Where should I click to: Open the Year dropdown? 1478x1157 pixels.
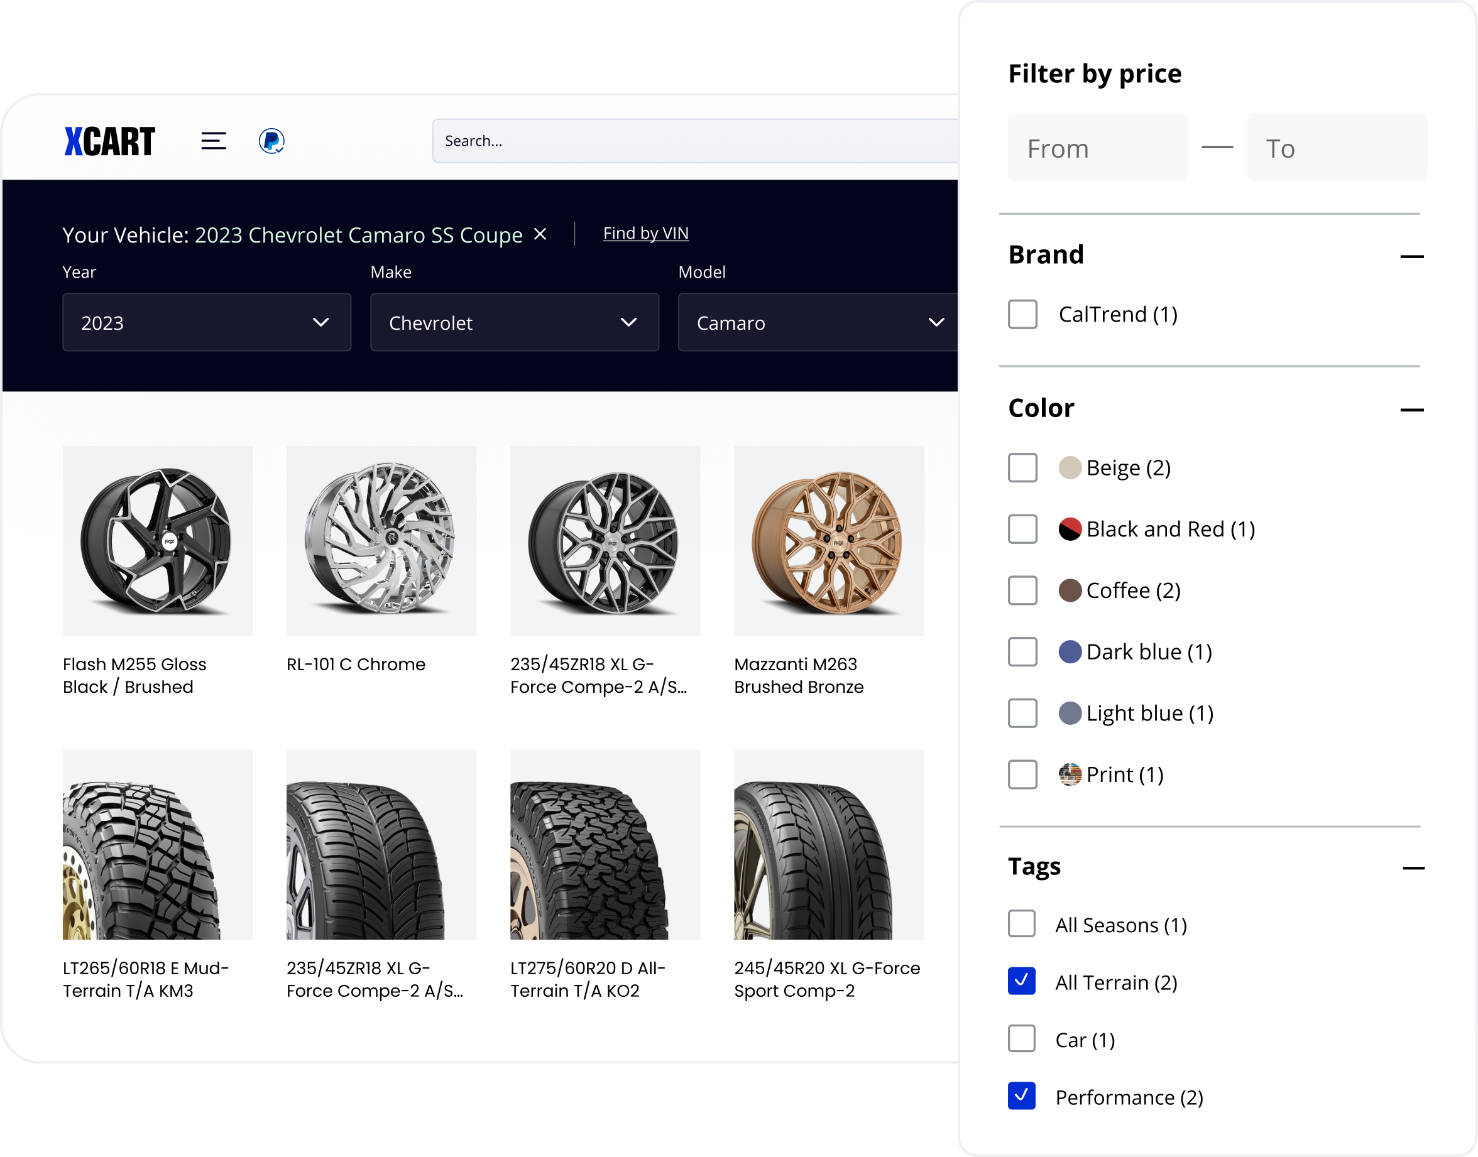[x=206, y=322]
